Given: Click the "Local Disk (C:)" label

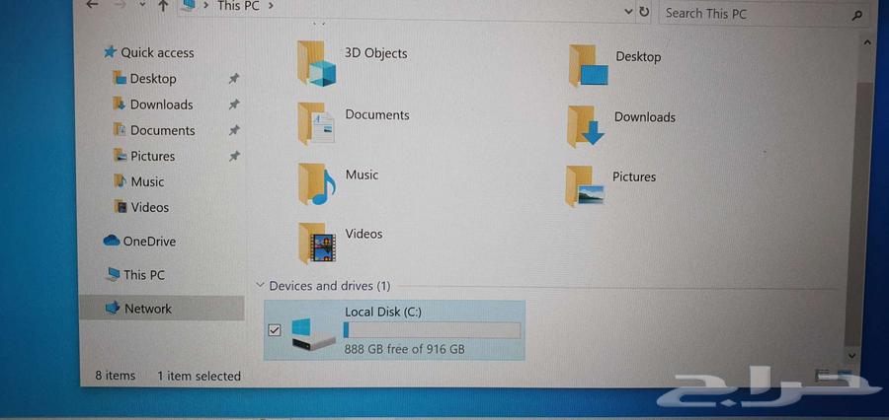Looking at the screenshot, I should tap(383, 312).
